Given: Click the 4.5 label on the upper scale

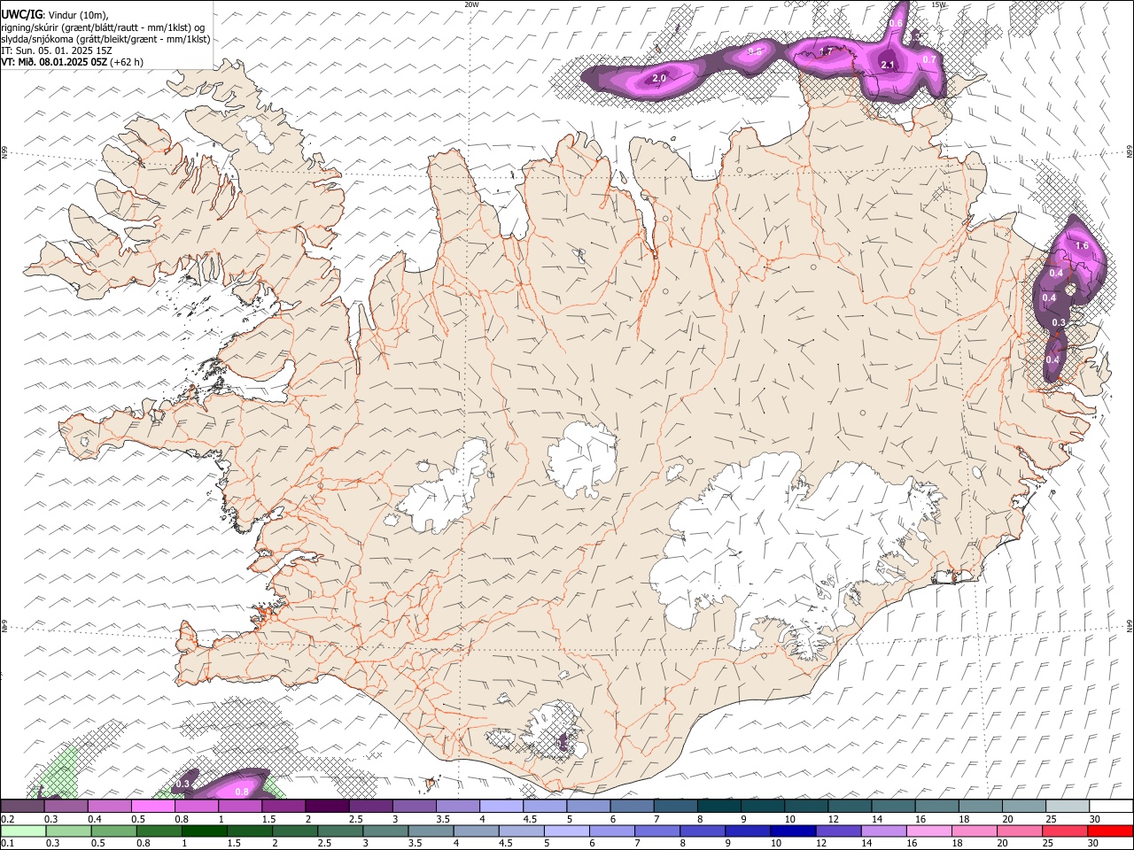Looking at the screenshot, I should coord(529,819).
